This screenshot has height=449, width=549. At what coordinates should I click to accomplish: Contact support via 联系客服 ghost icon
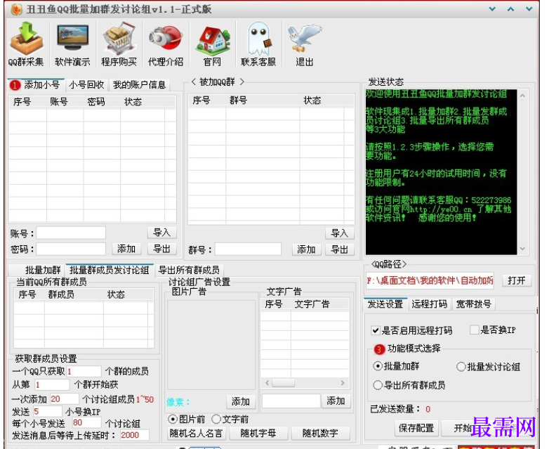(x=259, y=44)
